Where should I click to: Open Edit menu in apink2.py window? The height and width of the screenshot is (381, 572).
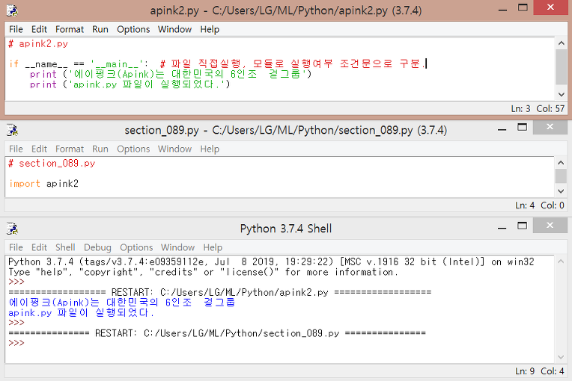click(x=39, y=29)
